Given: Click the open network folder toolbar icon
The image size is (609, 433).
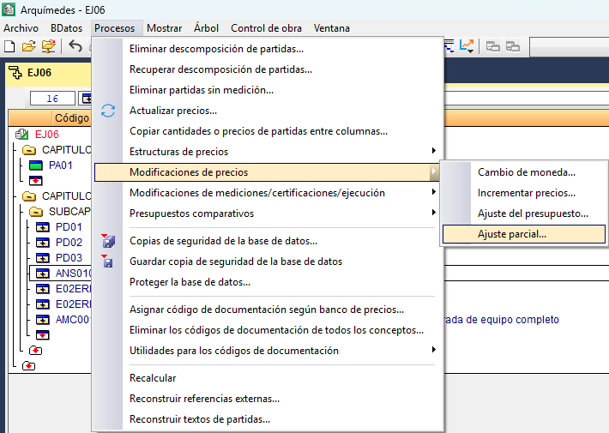Looking at the screenshot, I should 49,46.
